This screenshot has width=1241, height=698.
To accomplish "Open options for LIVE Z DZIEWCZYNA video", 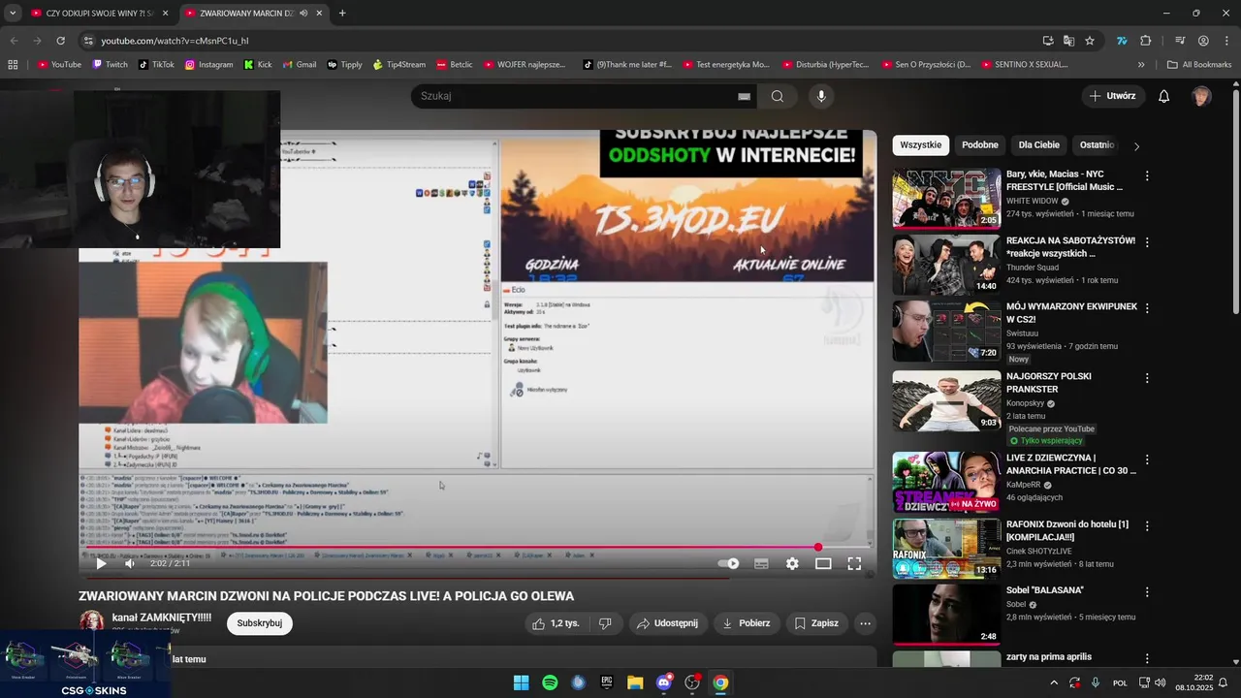I will (x=1147, y=460).
